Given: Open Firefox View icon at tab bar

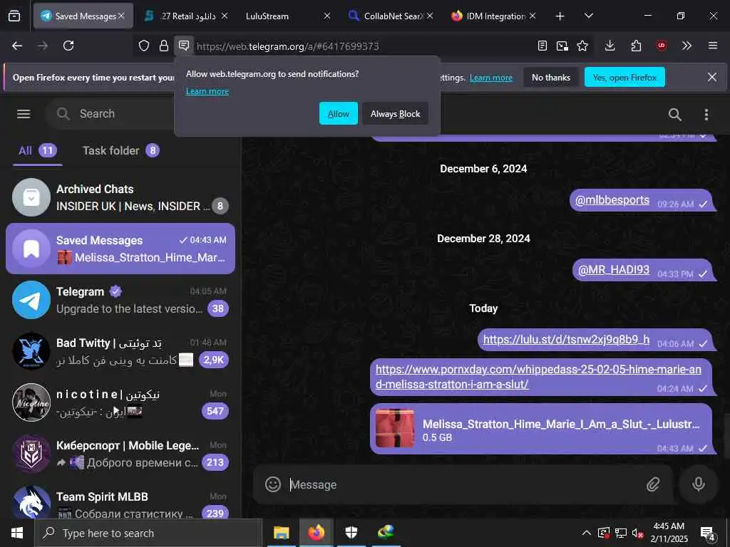Looking at the screenshot, I should click(14, 16).
